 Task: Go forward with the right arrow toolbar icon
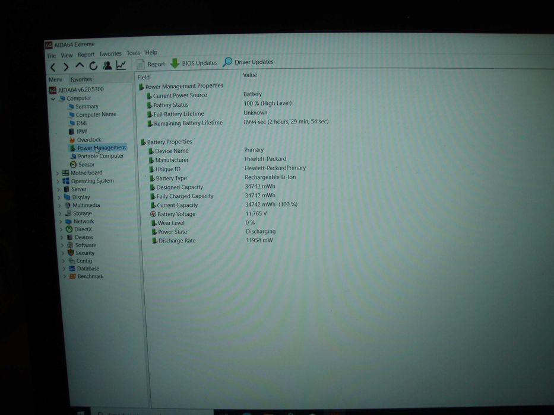(x=66, y=66)
